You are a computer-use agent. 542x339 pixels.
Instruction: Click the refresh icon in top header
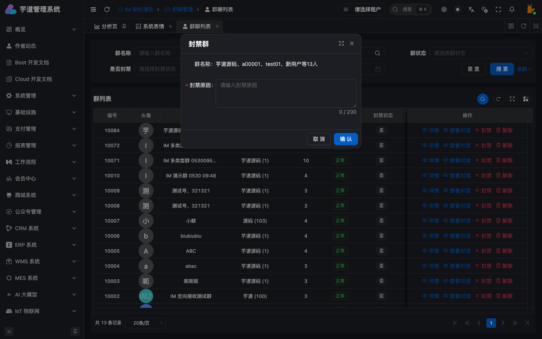[x=107, y=9]
